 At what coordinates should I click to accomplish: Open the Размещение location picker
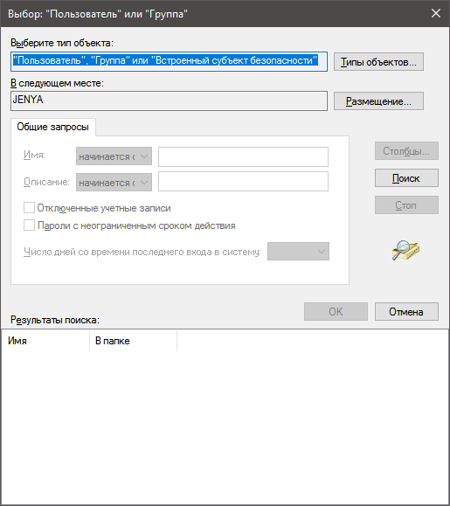coord(378,101)
